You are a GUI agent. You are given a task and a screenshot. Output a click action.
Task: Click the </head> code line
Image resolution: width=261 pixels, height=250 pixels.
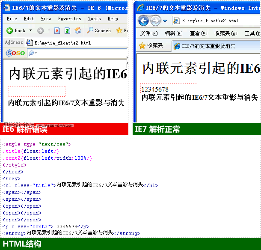(13, 172)
